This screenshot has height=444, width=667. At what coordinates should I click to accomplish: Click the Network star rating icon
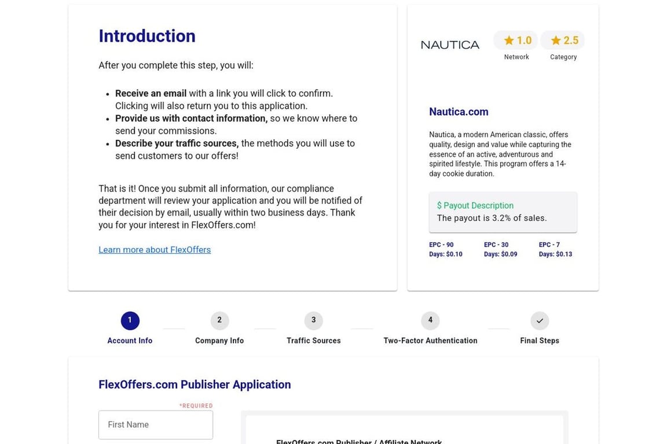coord(509,40)
